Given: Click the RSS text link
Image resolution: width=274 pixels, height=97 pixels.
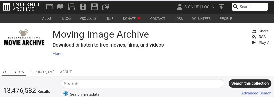Looking at the screenshot, I should coord(262,37).
